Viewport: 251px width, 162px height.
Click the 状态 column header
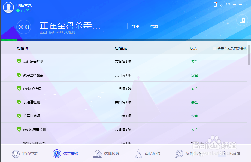point(193,48)
